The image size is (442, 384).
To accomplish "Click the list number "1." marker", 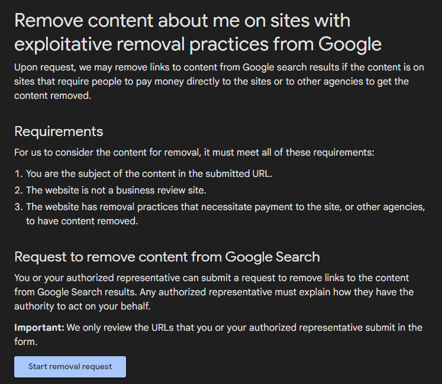I will (x=19, y=173).
